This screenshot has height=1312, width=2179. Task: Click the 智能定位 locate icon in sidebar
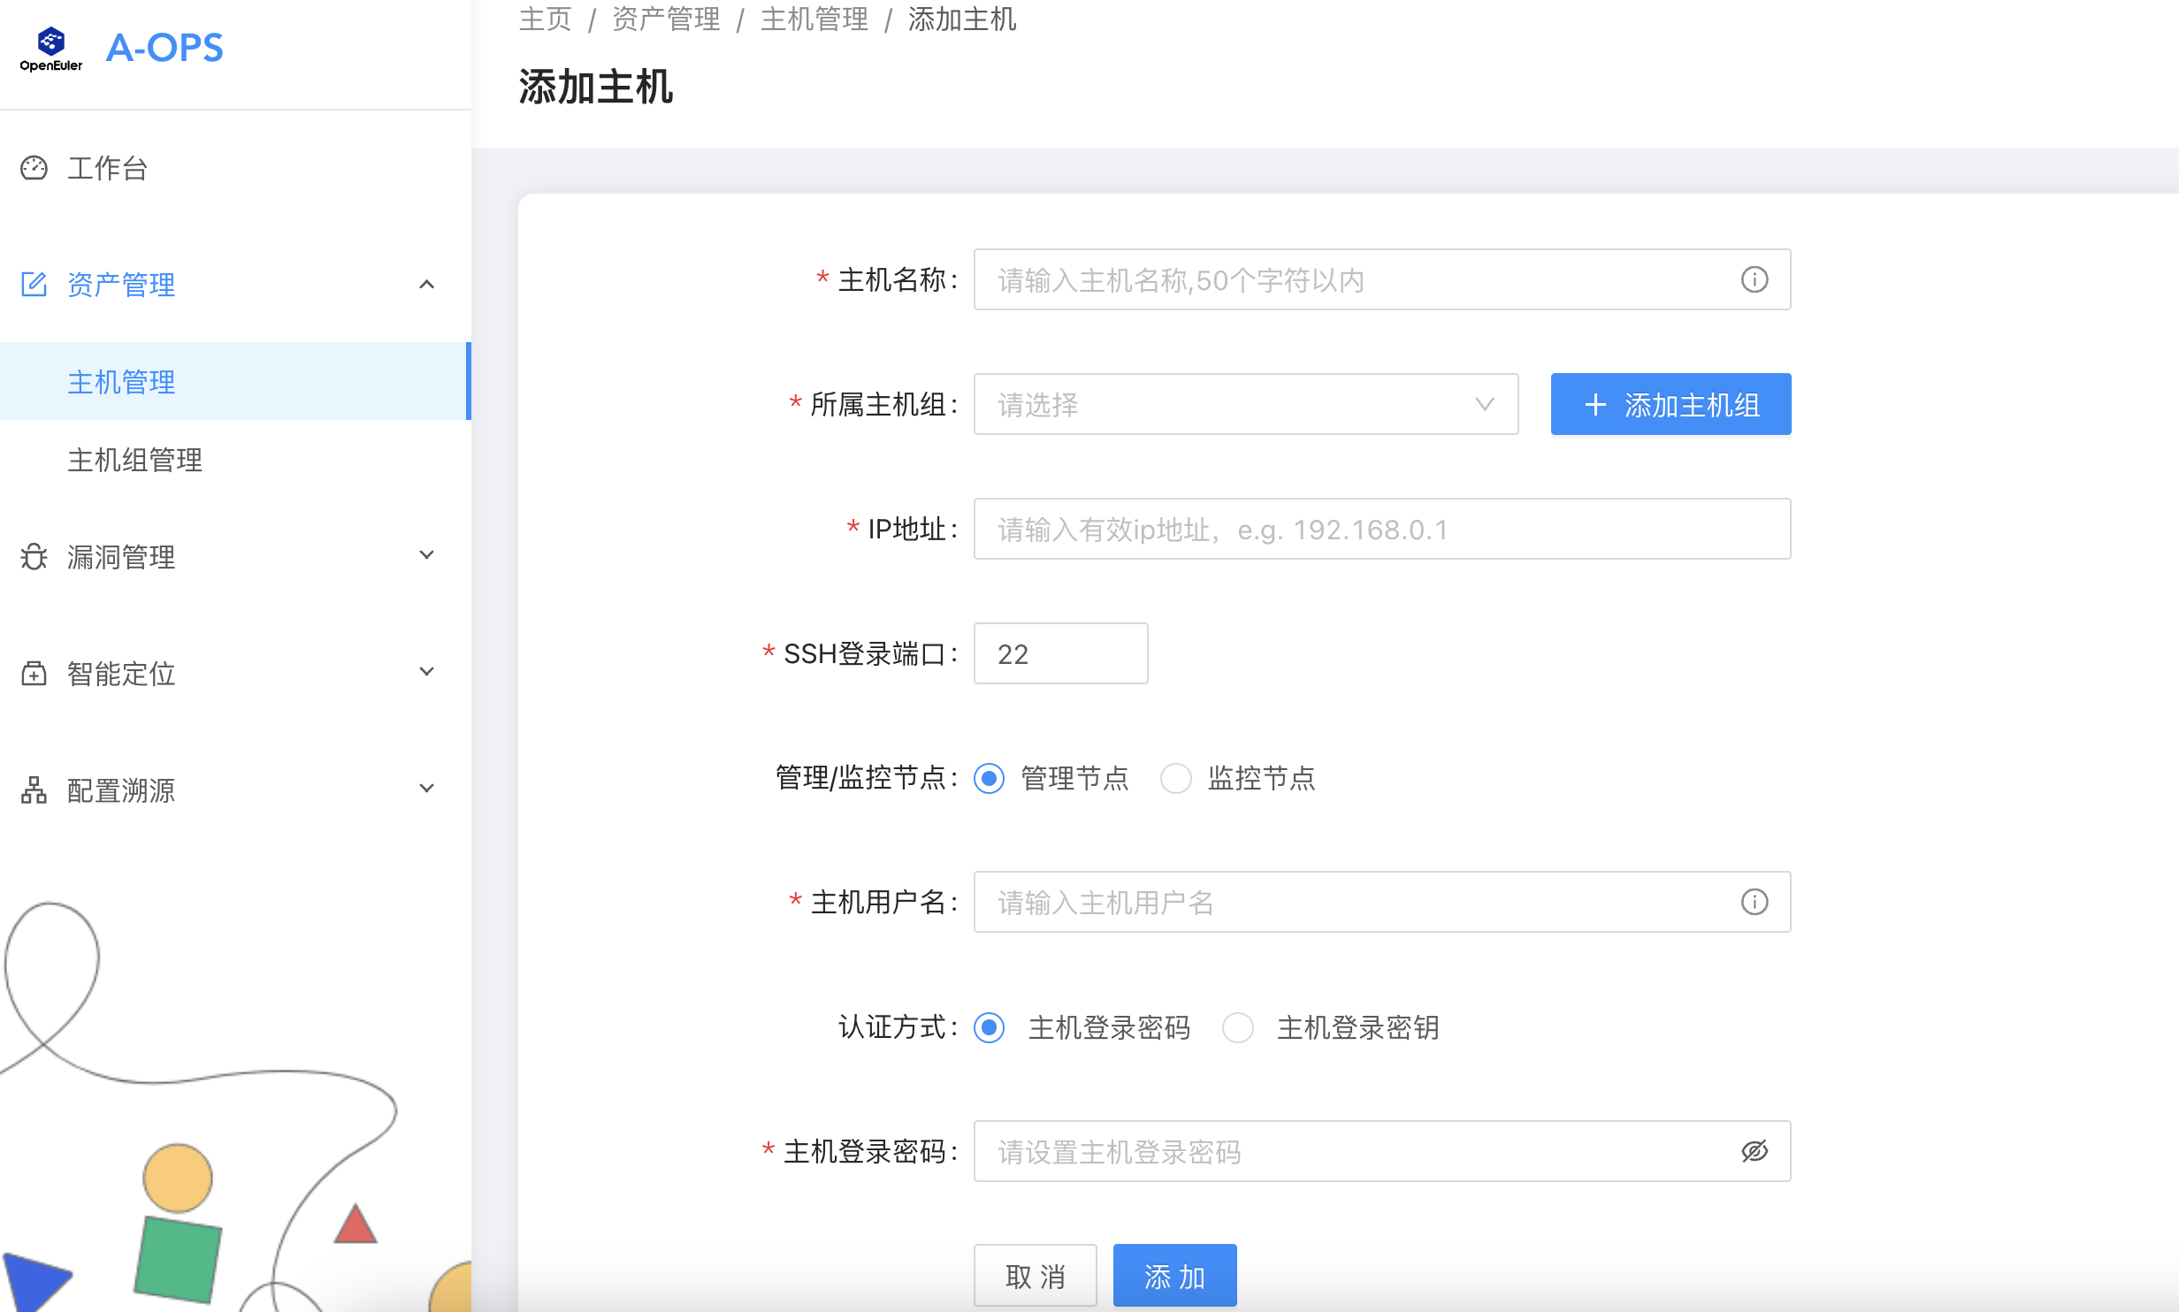tap(34, 674)
